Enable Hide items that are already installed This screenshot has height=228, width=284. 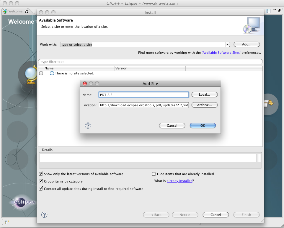pyautogui.click(x=154, y=174)
